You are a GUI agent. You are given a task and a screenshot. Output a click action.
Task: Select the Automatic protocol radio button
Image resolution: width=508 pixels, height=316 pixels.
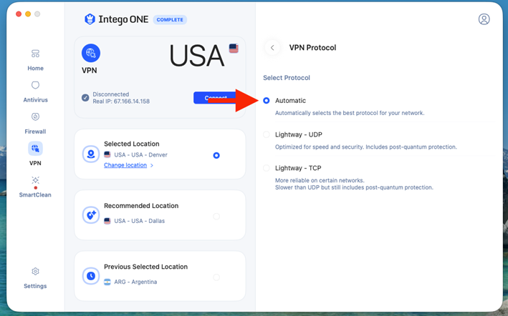click(267, 101)
